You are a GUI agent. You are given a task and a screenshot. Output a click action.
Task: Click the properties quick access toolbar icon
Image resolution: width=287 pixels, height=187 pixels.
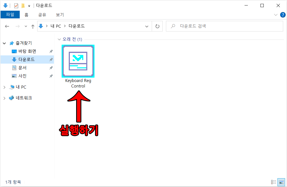pos(16,6)
